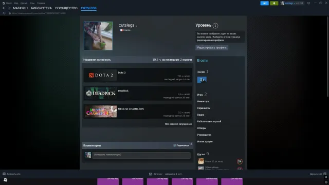This screenshot has height=185, width=329.
Task: Reload the page with refresh icon
Action: [x=4, y=13]
